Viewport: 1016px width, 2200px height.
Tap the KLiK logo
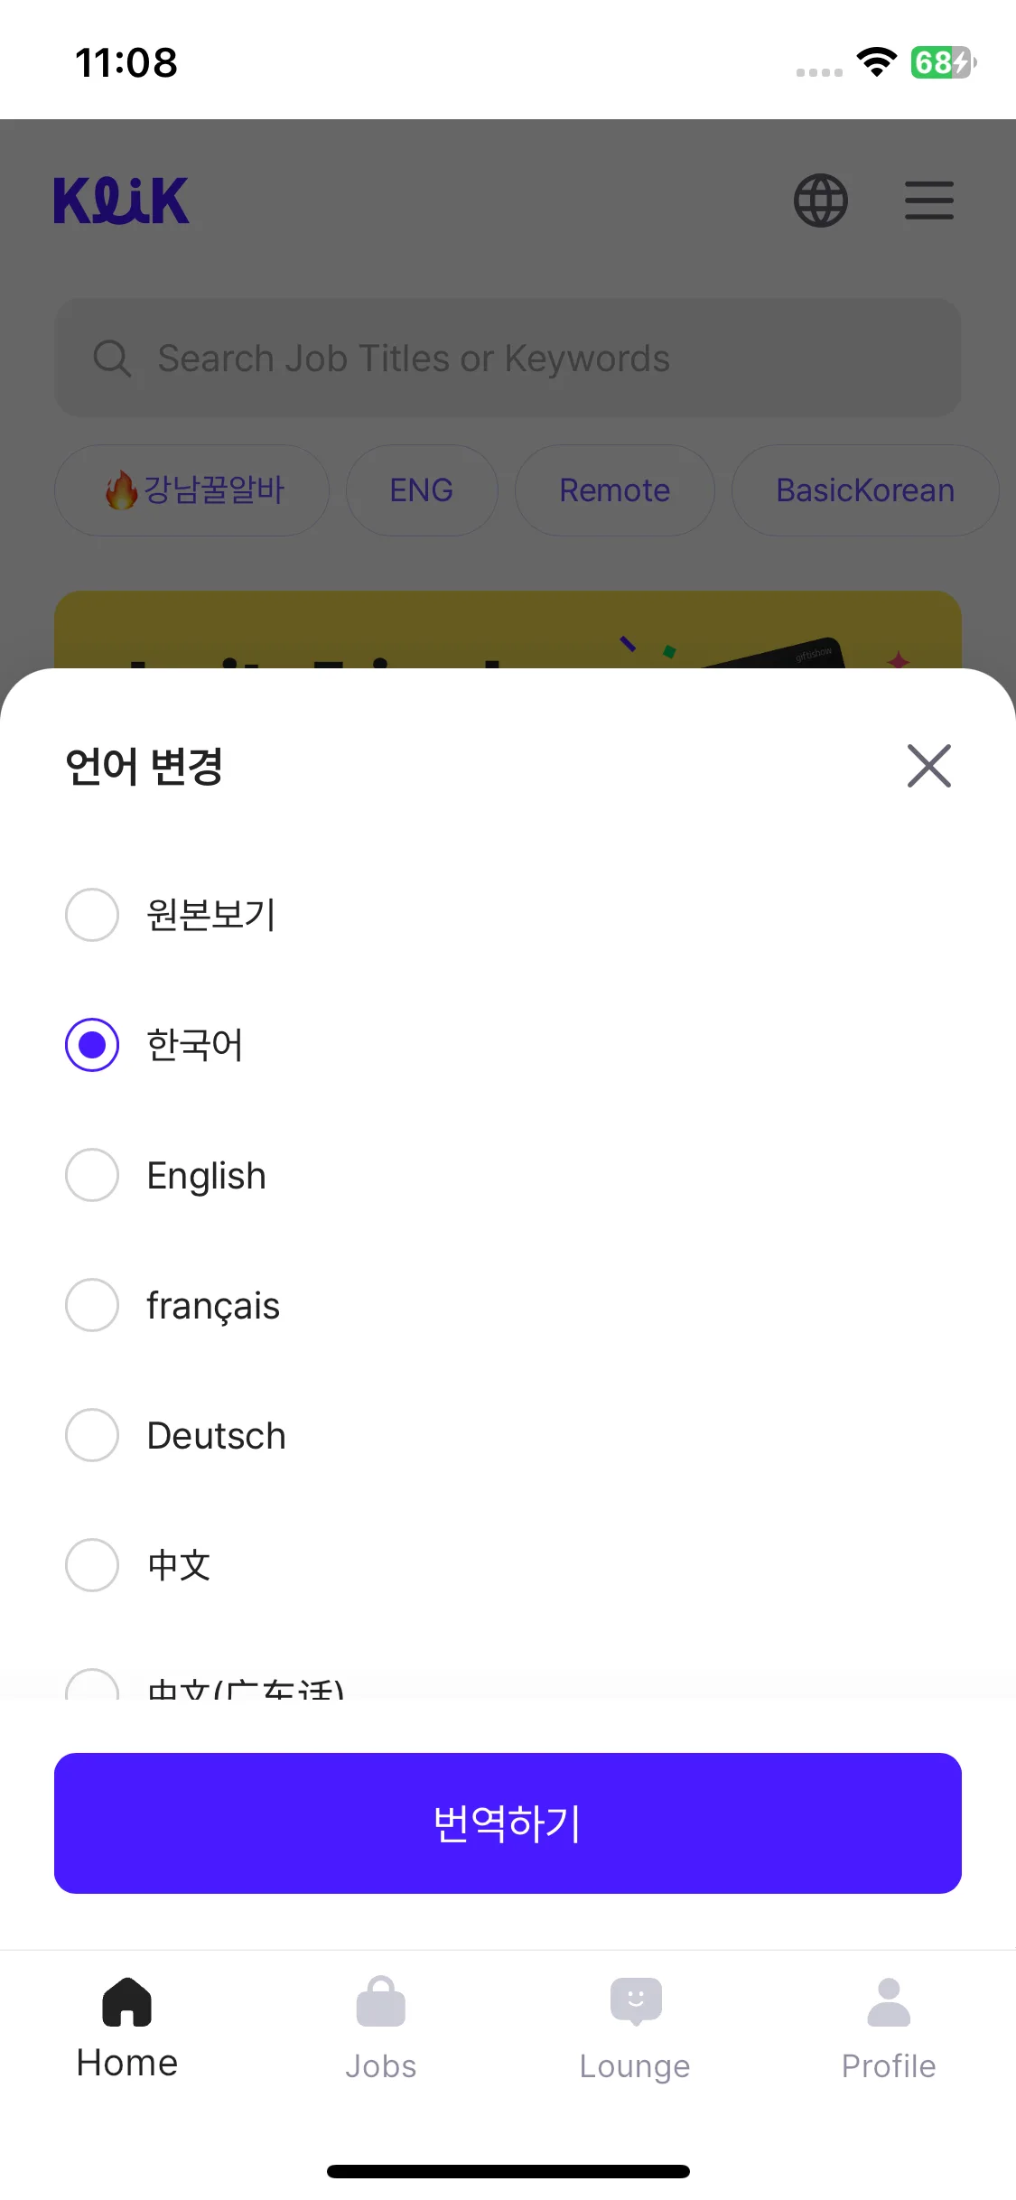click(x=121, y=200)
